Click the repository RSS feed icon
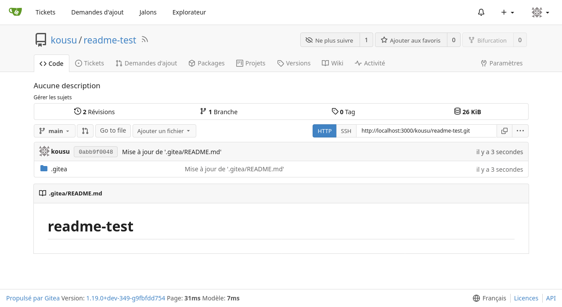 (144, 40)
